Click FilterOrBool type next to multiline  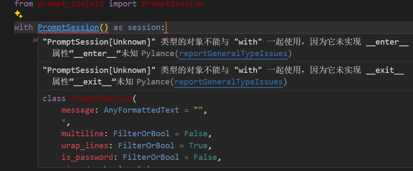[x=141, y=134]
